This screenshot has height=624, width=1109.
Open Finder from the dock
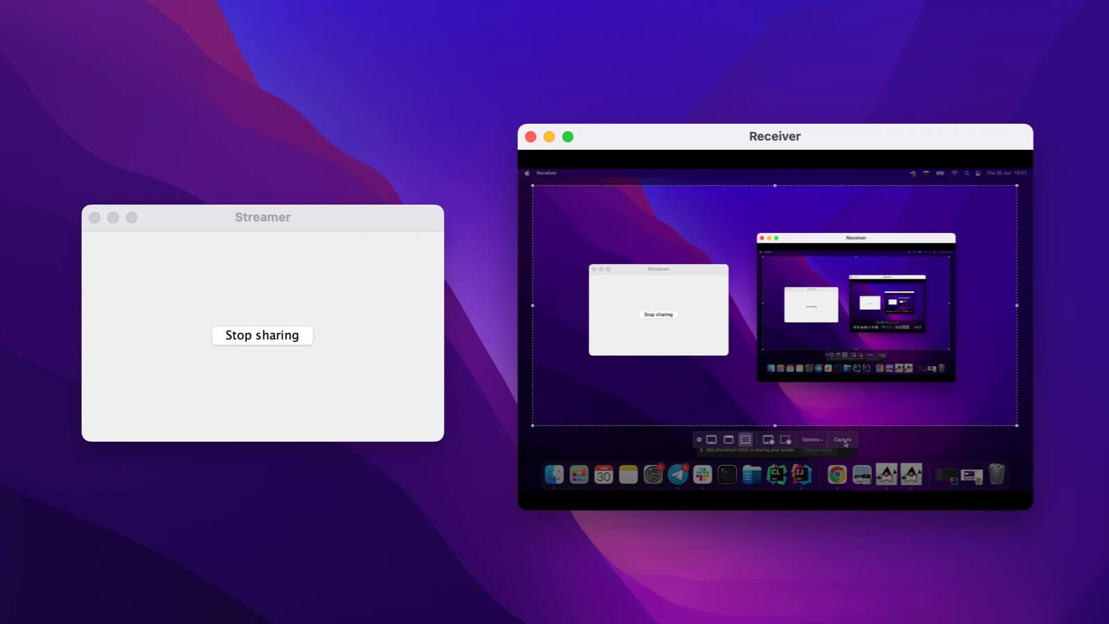[x=554, y=474]
